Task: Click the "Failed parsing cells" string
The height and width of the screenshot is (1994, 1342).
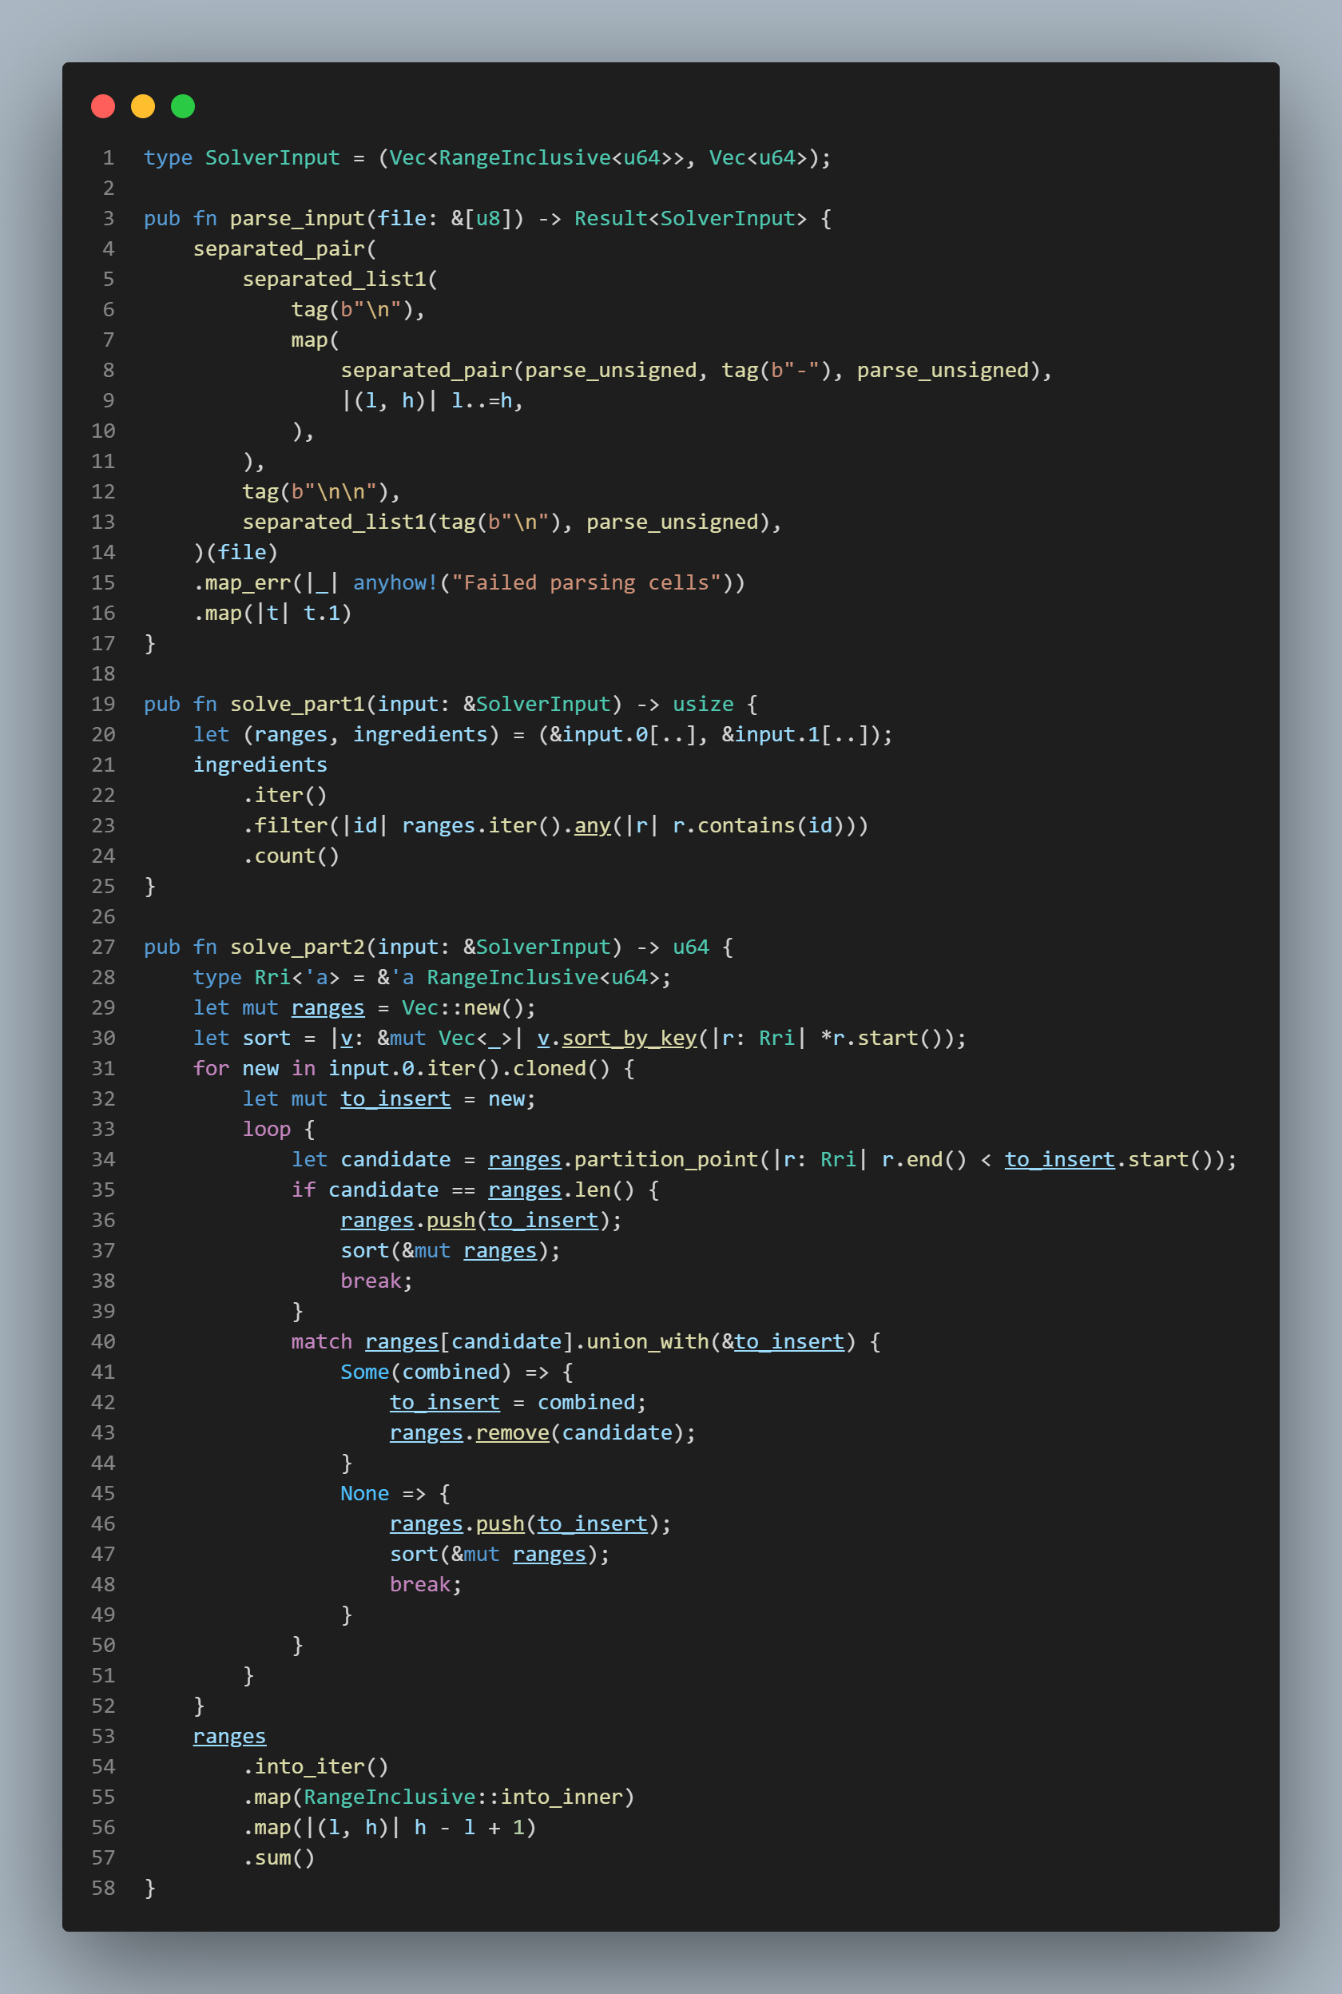Action: (x=586, y=582)
